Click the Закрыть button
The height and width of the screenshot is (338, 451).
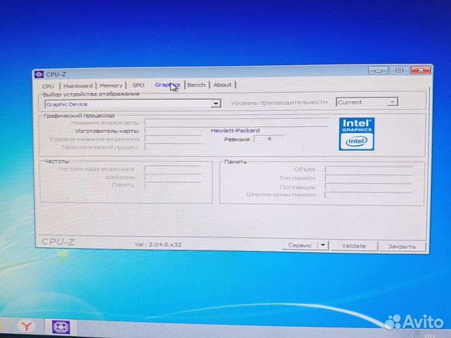(402, 247)
